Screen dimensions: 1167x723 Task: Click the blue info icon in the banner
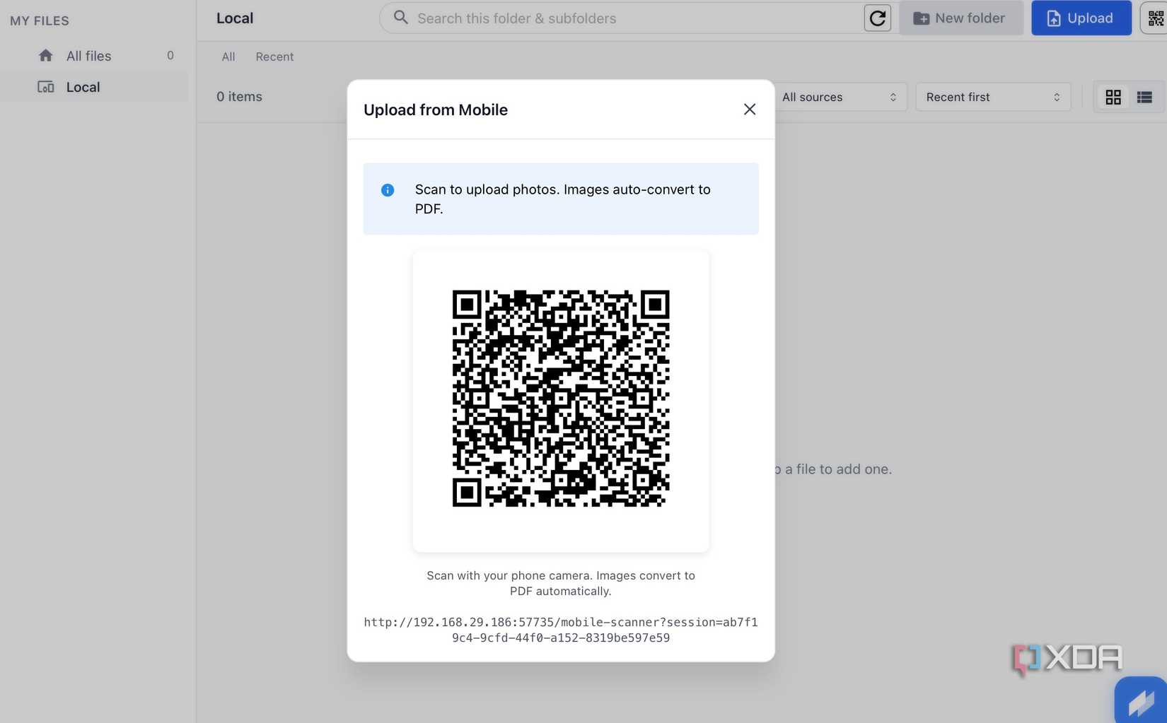388,190
